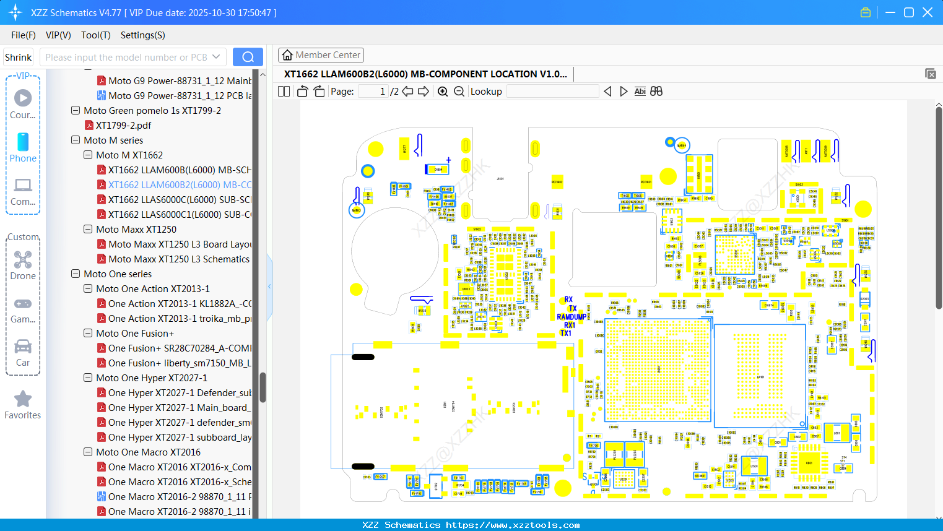943x531 pixels.
Task: Open XT1799-2.pdf file
Action: 118,126
